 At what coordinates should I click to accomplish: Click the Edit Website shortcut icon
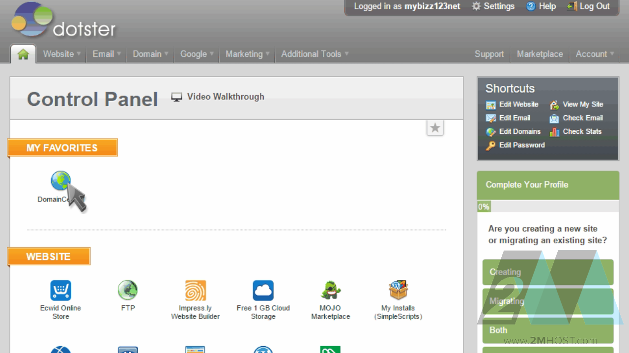coord(491,104)
